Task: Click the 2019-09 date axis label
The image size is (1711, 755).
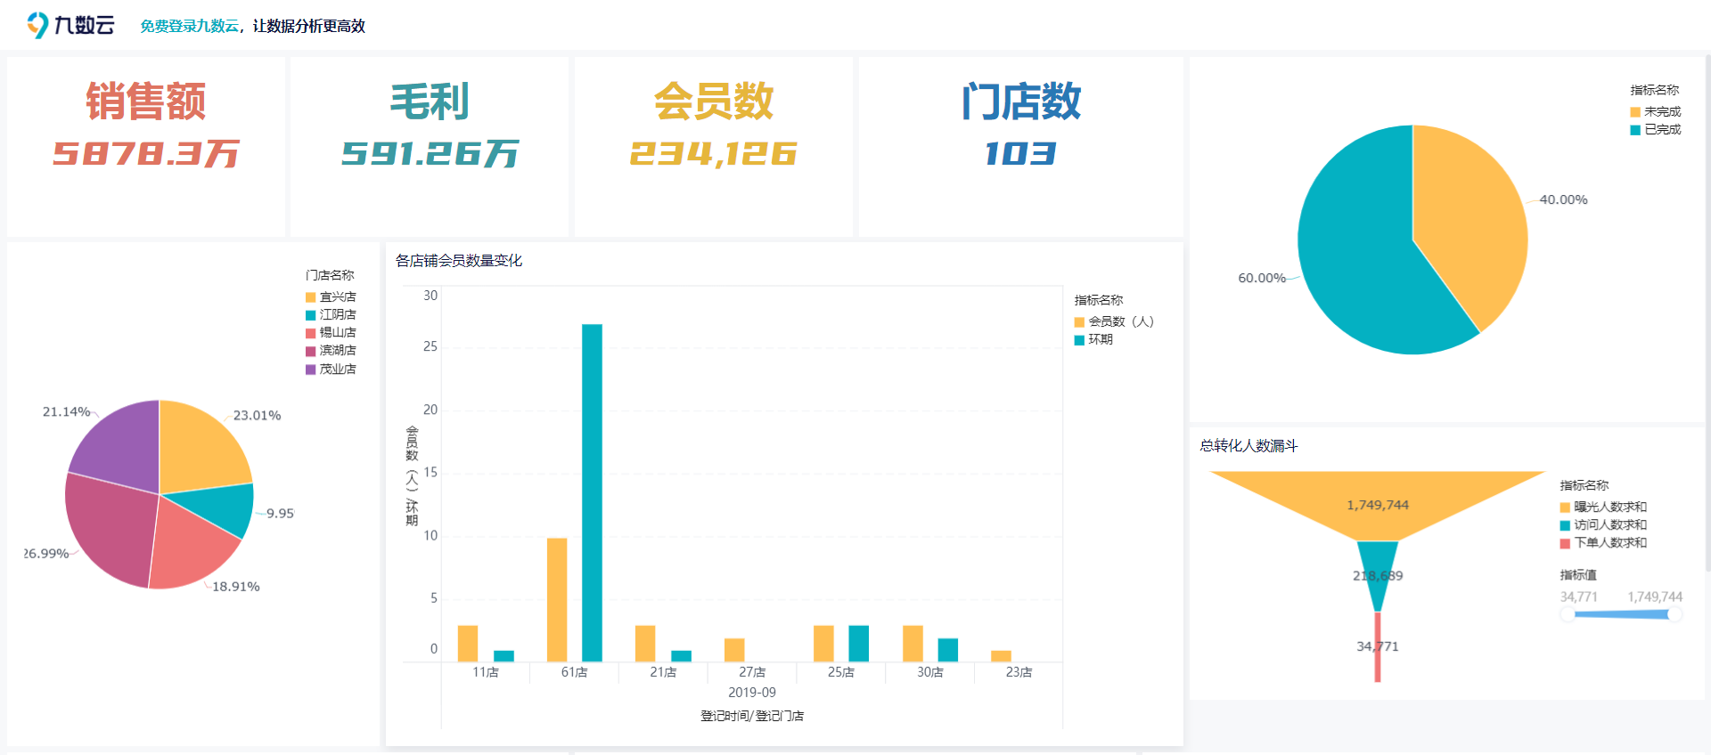Action: point(752,693)
